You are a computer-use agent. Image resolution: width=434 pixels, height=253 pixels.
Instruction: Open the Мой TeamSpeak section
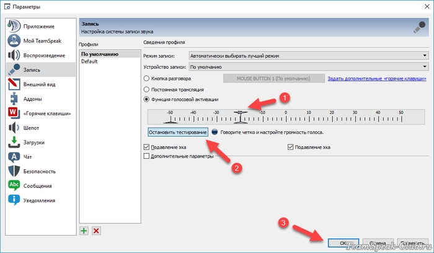click(41, 41)
